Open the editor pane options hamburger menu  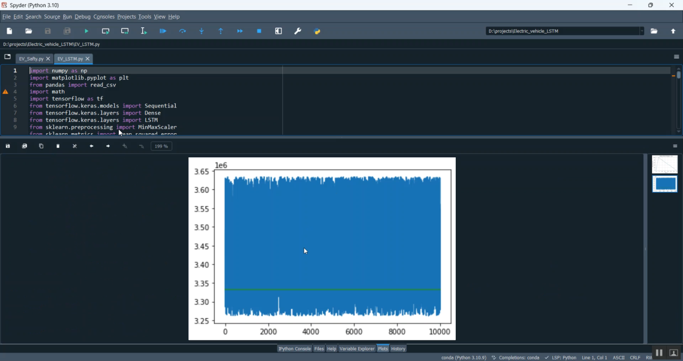(676, 57)
